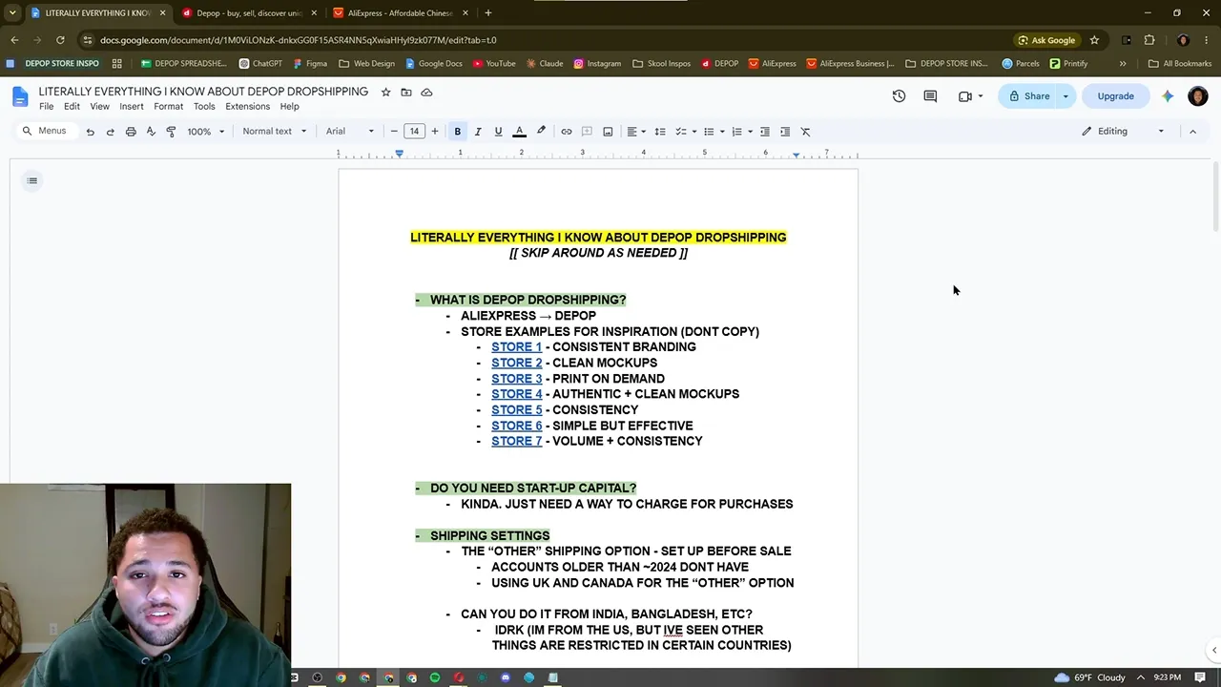Viewport: 1221px width, 687px height.
Task: Toggle Italic formatting
Action: (x=478, y=132)
